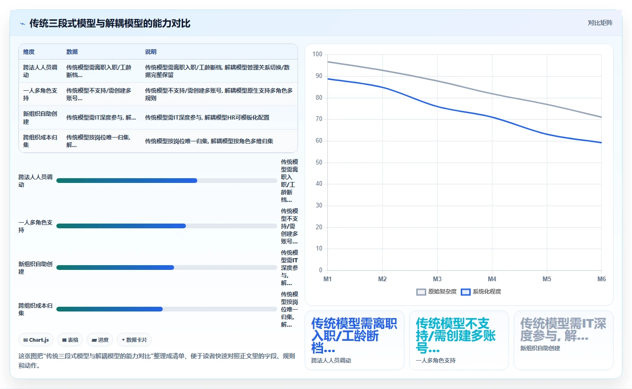The image size is (632, 389).
Task: Click description mentioning 管理关系切换/数据完整保留
Action: click(x=219, y=71)
